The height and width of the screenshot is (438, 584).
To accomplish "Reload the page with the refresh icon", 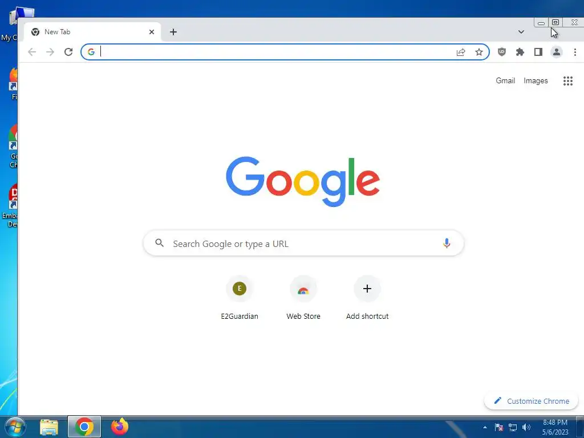I will click(68, 52).
